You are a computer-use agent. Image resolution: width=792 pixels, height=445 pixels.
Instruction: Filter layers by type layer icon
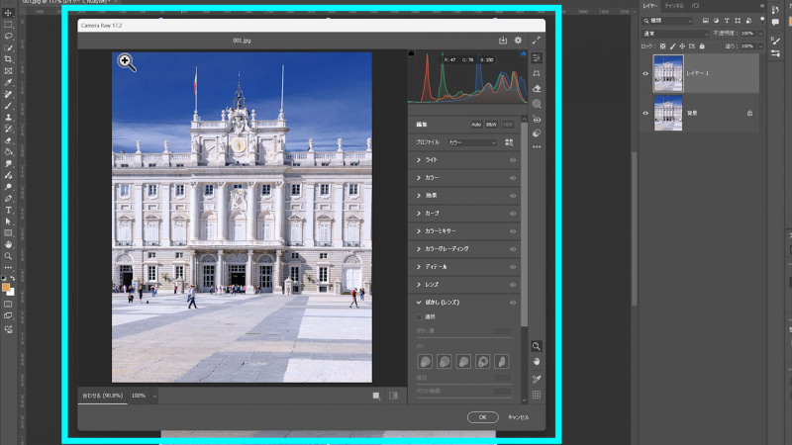[727, 21]
